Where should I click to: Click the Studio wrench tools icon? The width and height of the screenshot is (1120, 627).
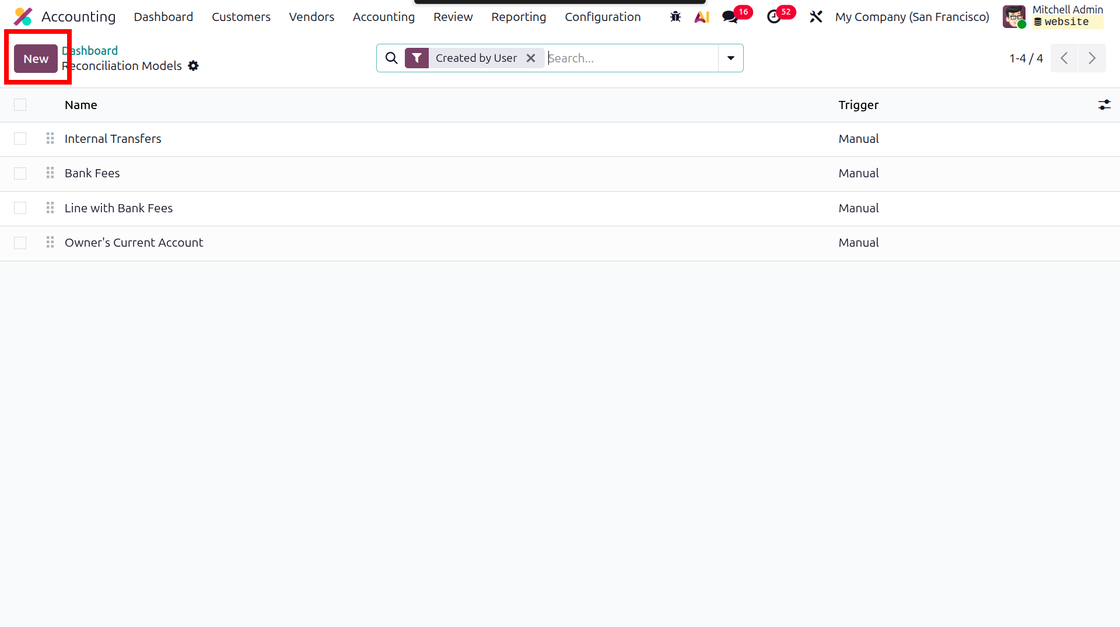pyautogui.click(x=816, y=17)
